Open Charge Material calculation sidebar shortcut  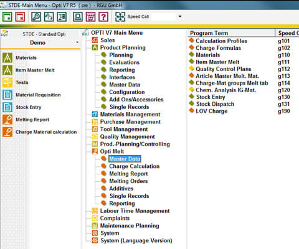point(46,132)
